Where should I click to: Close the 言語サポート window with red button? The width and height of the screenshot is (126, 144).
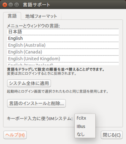5,5
